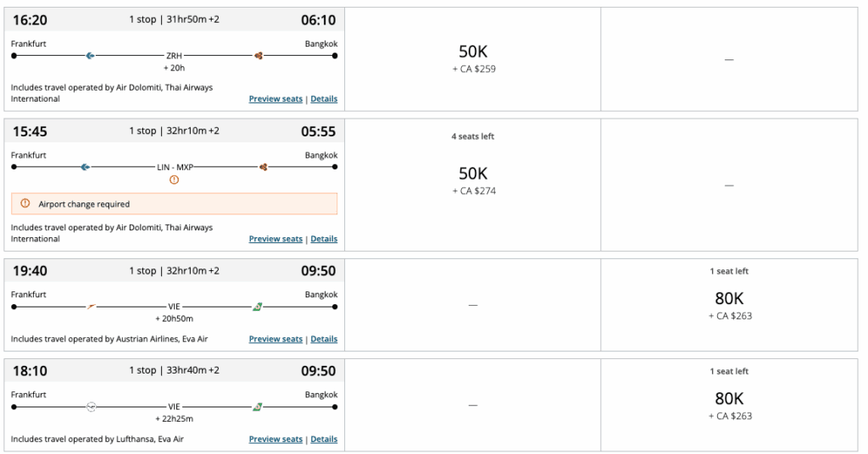Select 50K + CA $274 fare
This screenshot has height=454, width=868.
[473, 180]
